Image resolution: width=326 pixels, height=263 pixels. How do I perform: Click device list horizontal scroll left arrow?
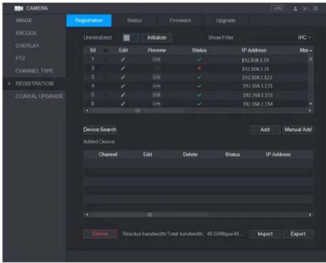[x=87, y=111]
